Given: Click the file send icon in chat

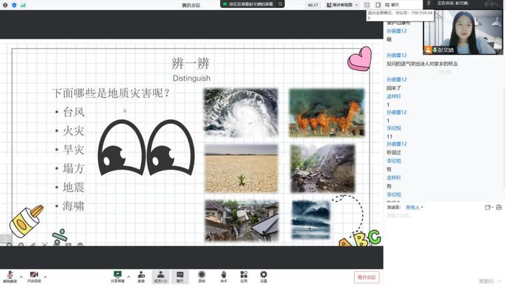Looking at the screenshot, I should click(488, 208).
